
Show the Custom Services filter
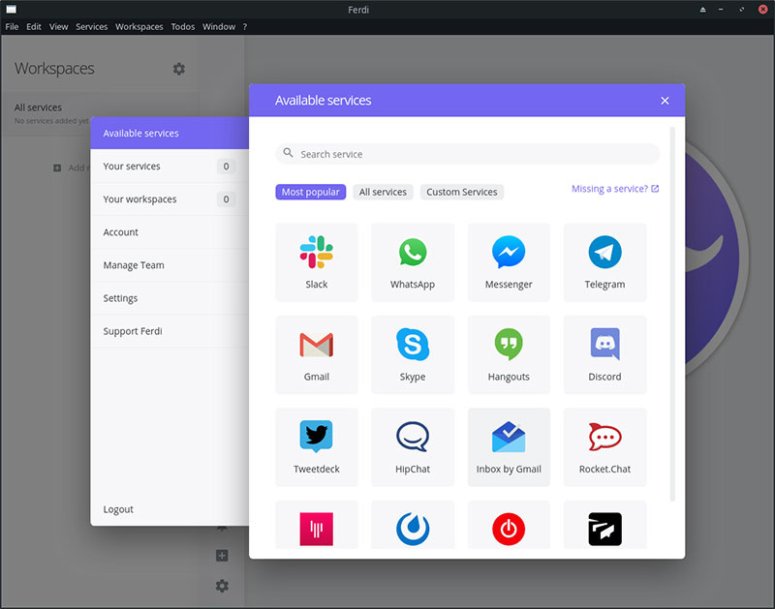pyautogui.click(x=461, y=192)
